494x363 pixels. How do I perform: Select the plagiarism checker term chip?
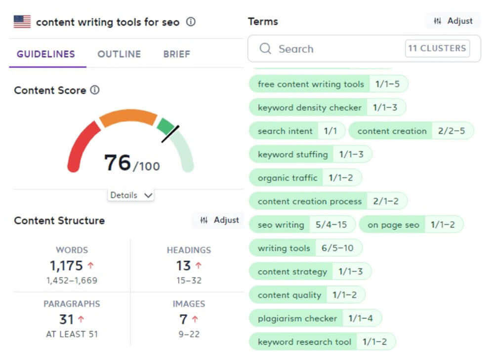pos(315,318)
